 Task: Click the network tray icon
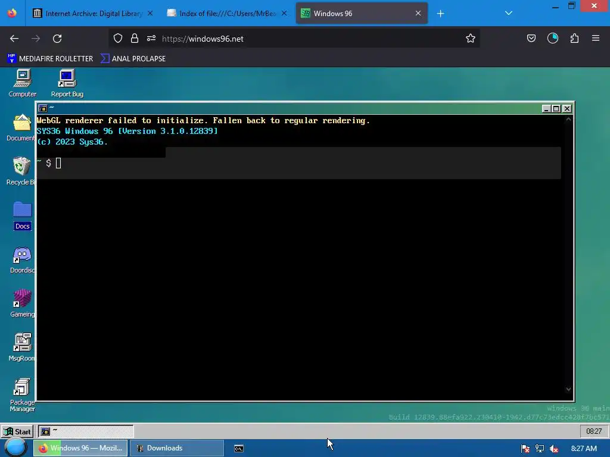coord(540,449)
